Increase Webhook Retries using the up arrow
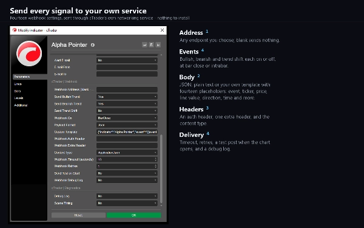 coord(155,165)
